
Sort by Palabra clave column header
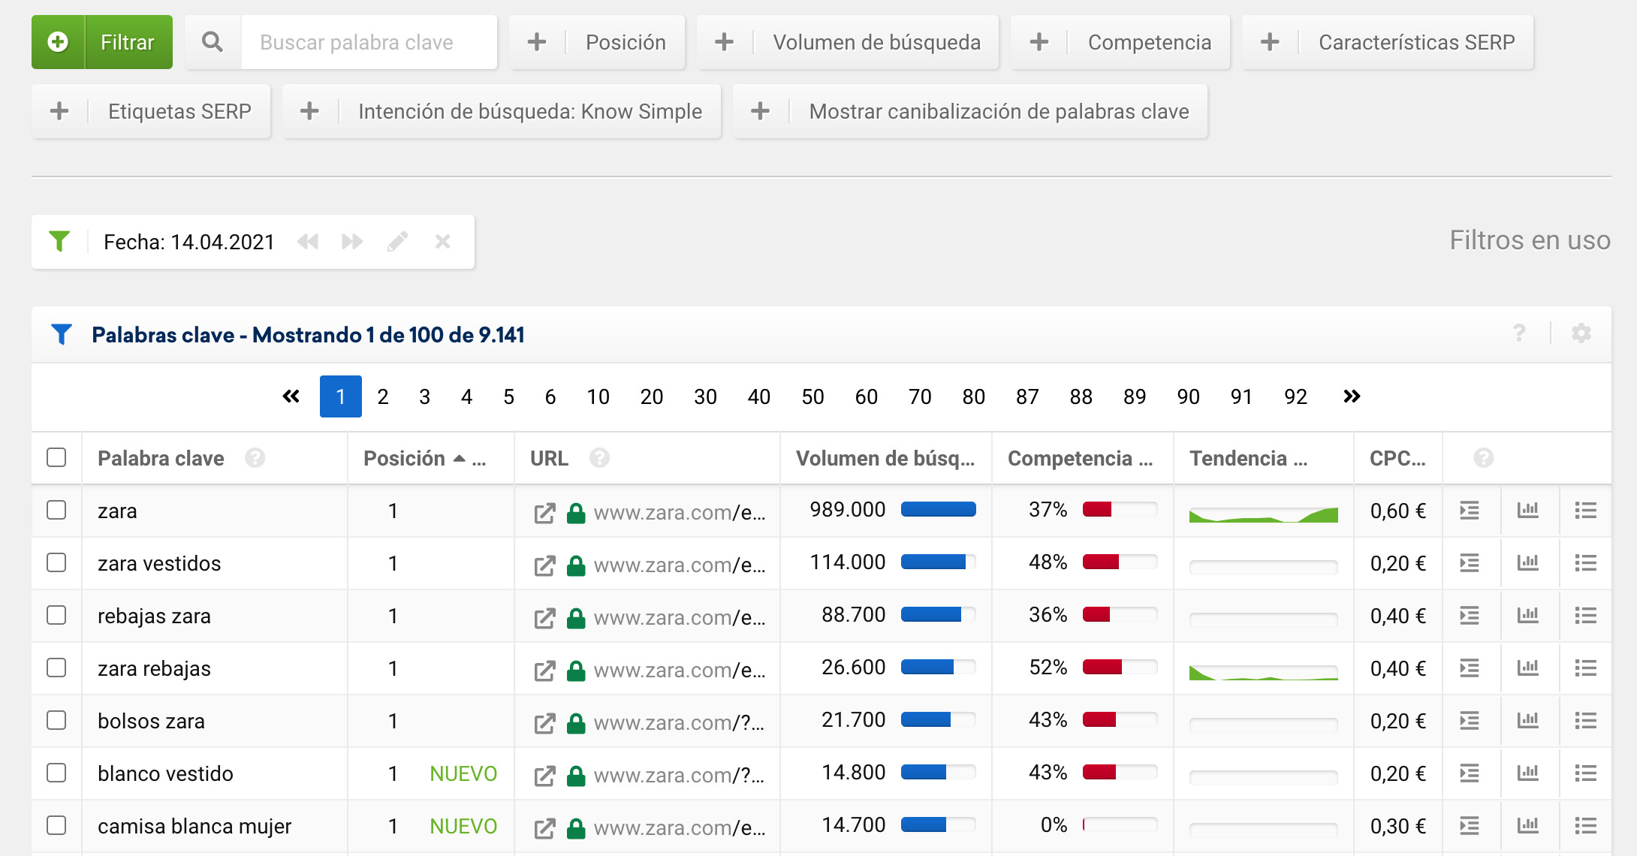161,458
